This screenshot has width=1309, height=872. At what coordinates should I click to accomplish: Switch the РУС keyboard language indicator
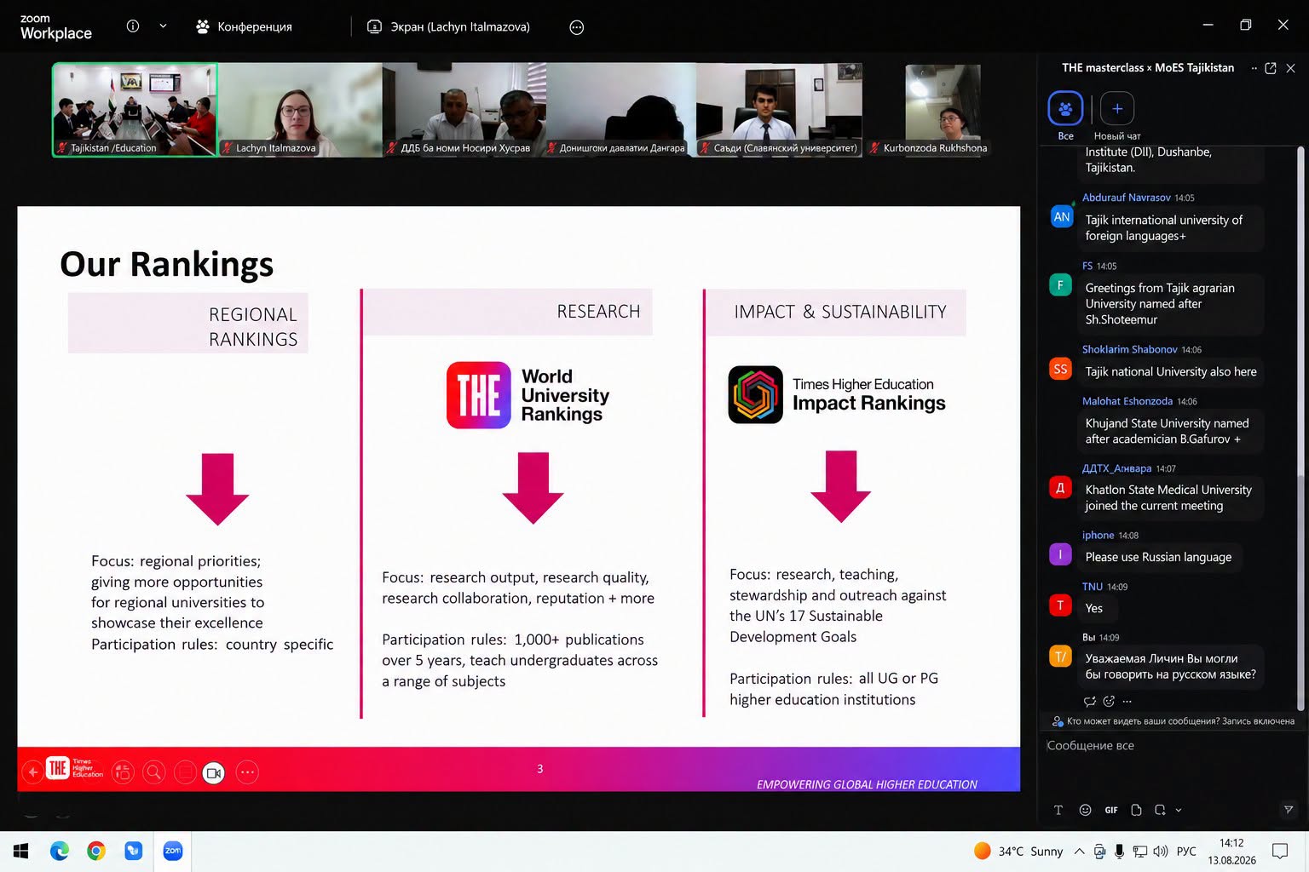click(1186, 851)
